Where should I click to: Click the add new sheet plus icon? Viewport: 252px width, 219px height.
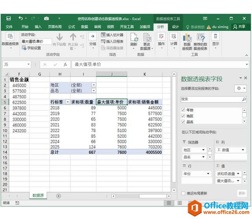click(x=59, y=196)
